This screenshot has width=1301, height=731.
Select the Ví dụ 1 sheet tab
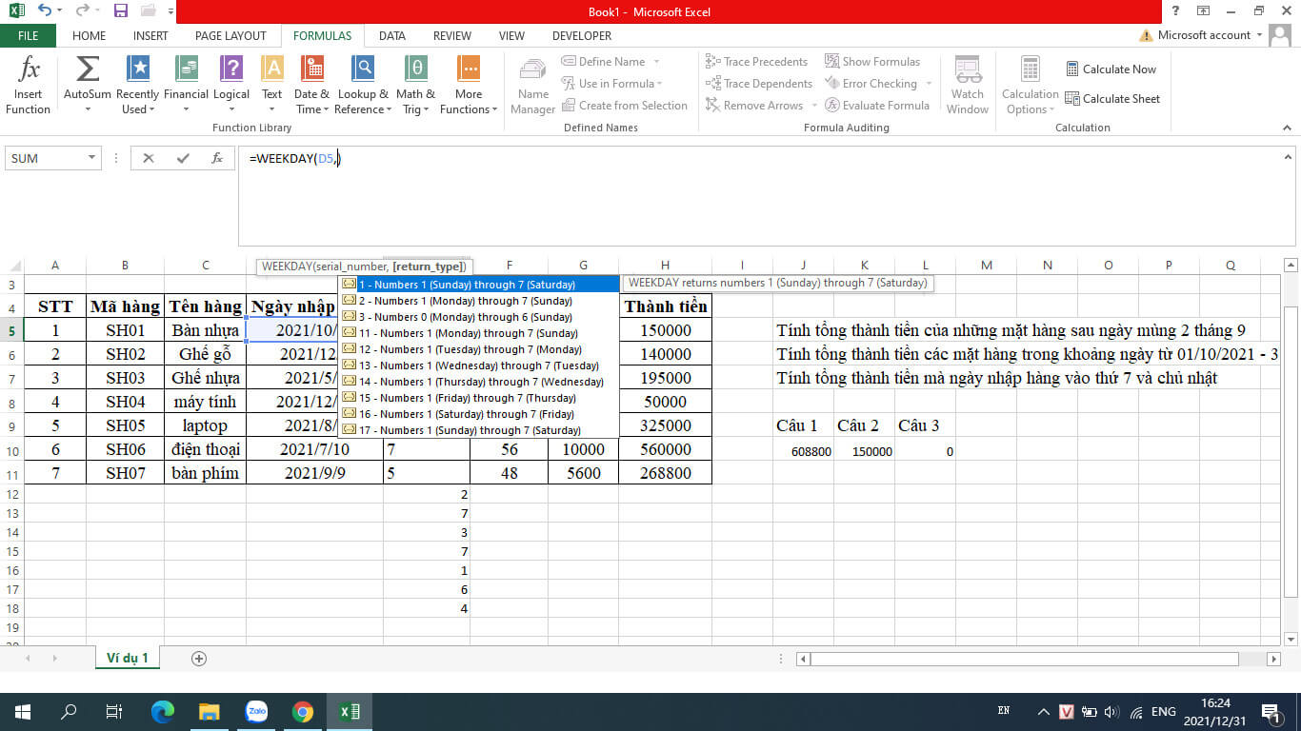tap(127, 658)
